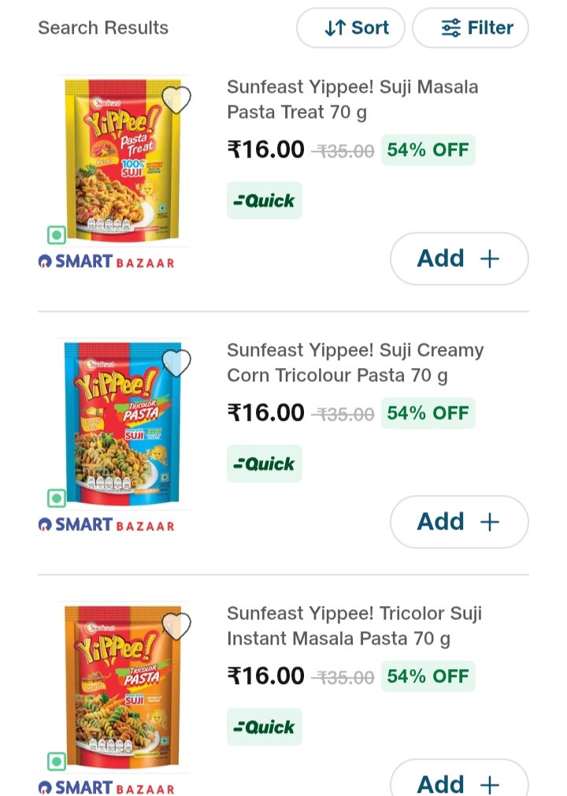The width and height of the screenshot is (567, 796).
Task: Add Creamy Corn Tricolour Pasta to cart
Action: tap(459, 522)
